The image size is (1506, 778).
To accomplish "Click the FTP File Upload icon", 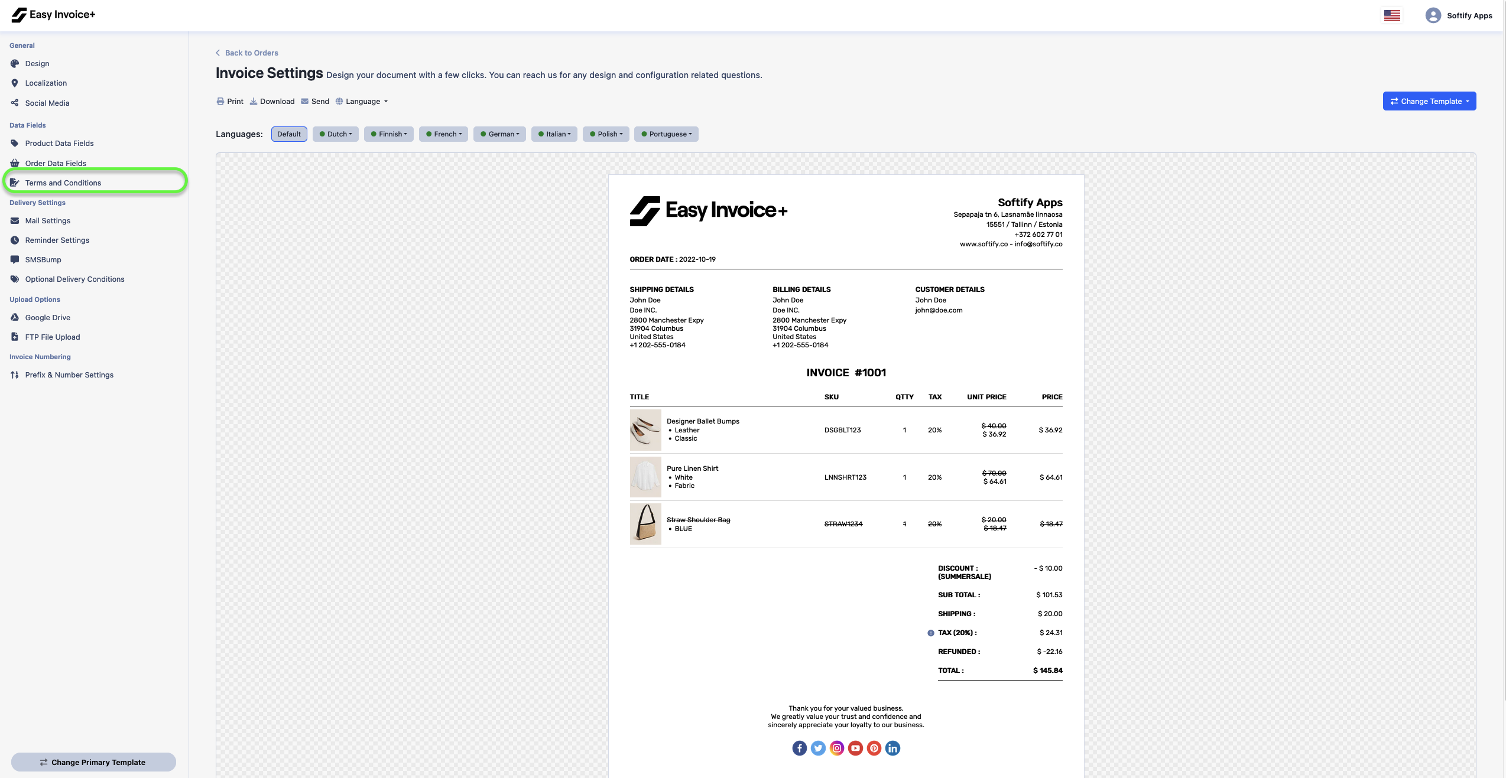I will 15,337.
